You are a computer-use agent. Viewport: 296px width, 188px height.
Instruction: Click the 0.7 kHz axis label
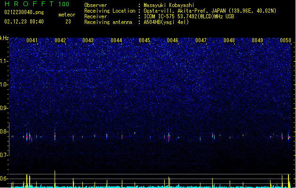[x=4, y=155]
